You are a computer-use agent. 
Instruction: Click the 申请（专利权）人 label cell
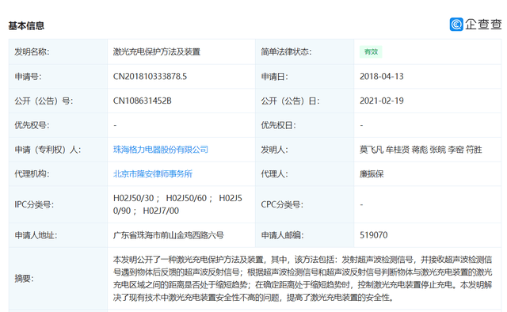(x=58, y=150)
